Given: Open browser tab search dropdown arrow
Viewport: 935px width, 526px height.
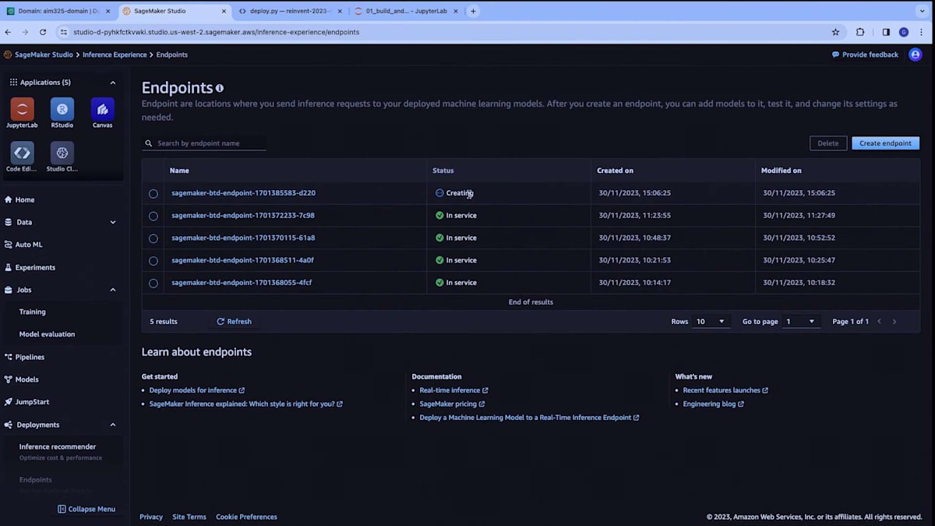Looking at the screenshot, I should tap(922, 11).
